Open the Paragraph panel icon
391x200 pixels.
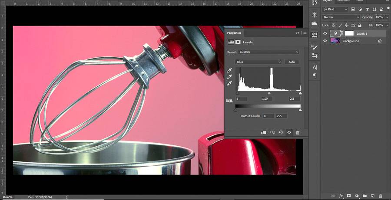coord(315,75)
